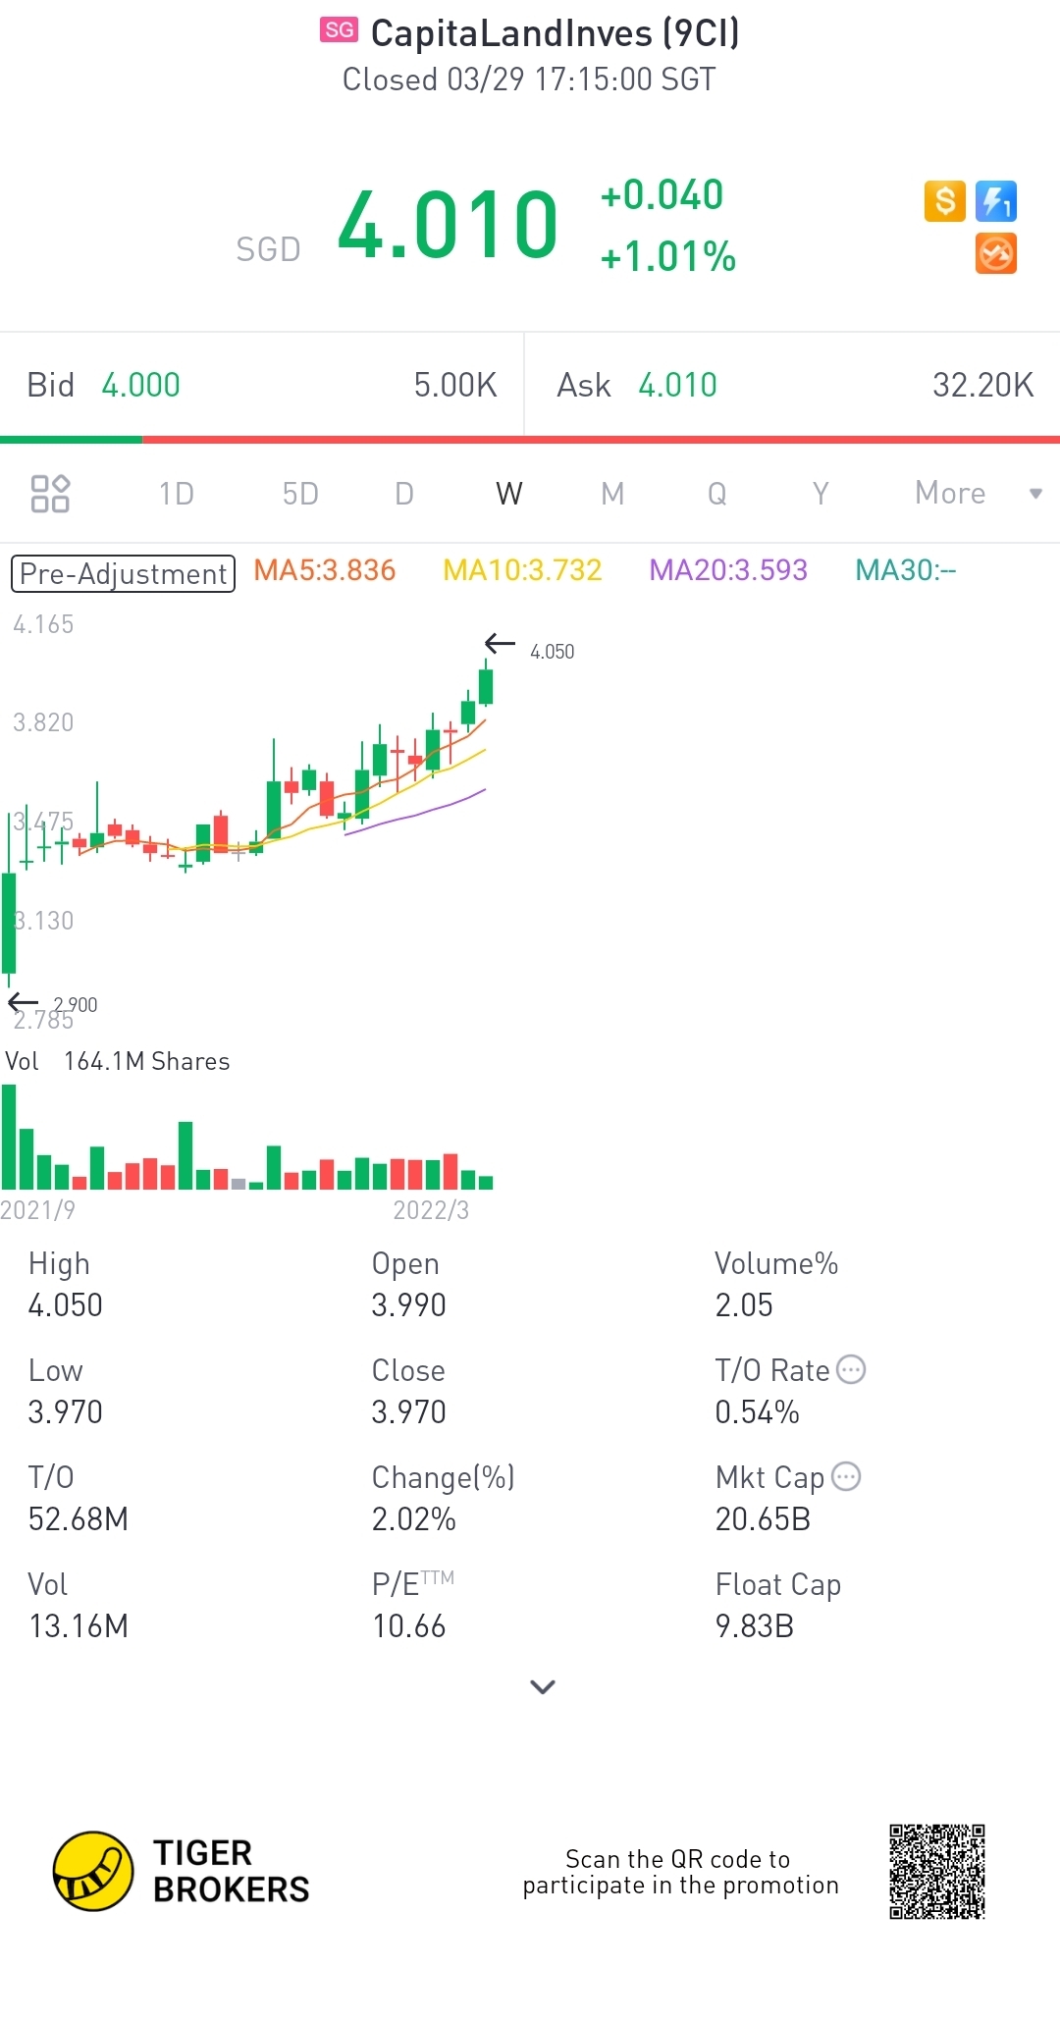
Task: Select the D daily chart tab
Action: point(404,493)
